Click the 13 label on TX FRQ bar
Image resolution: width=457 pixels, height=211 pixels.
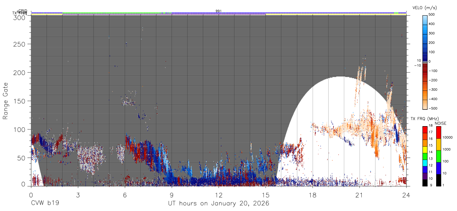tap(431, 159)
